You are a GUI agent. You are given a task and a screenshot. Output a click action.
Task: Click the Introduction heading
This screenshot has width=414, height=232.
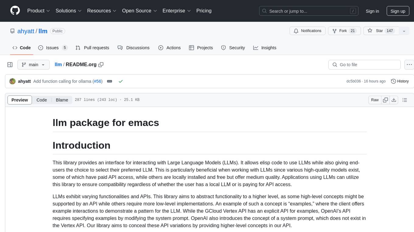(x=82, y=145)
